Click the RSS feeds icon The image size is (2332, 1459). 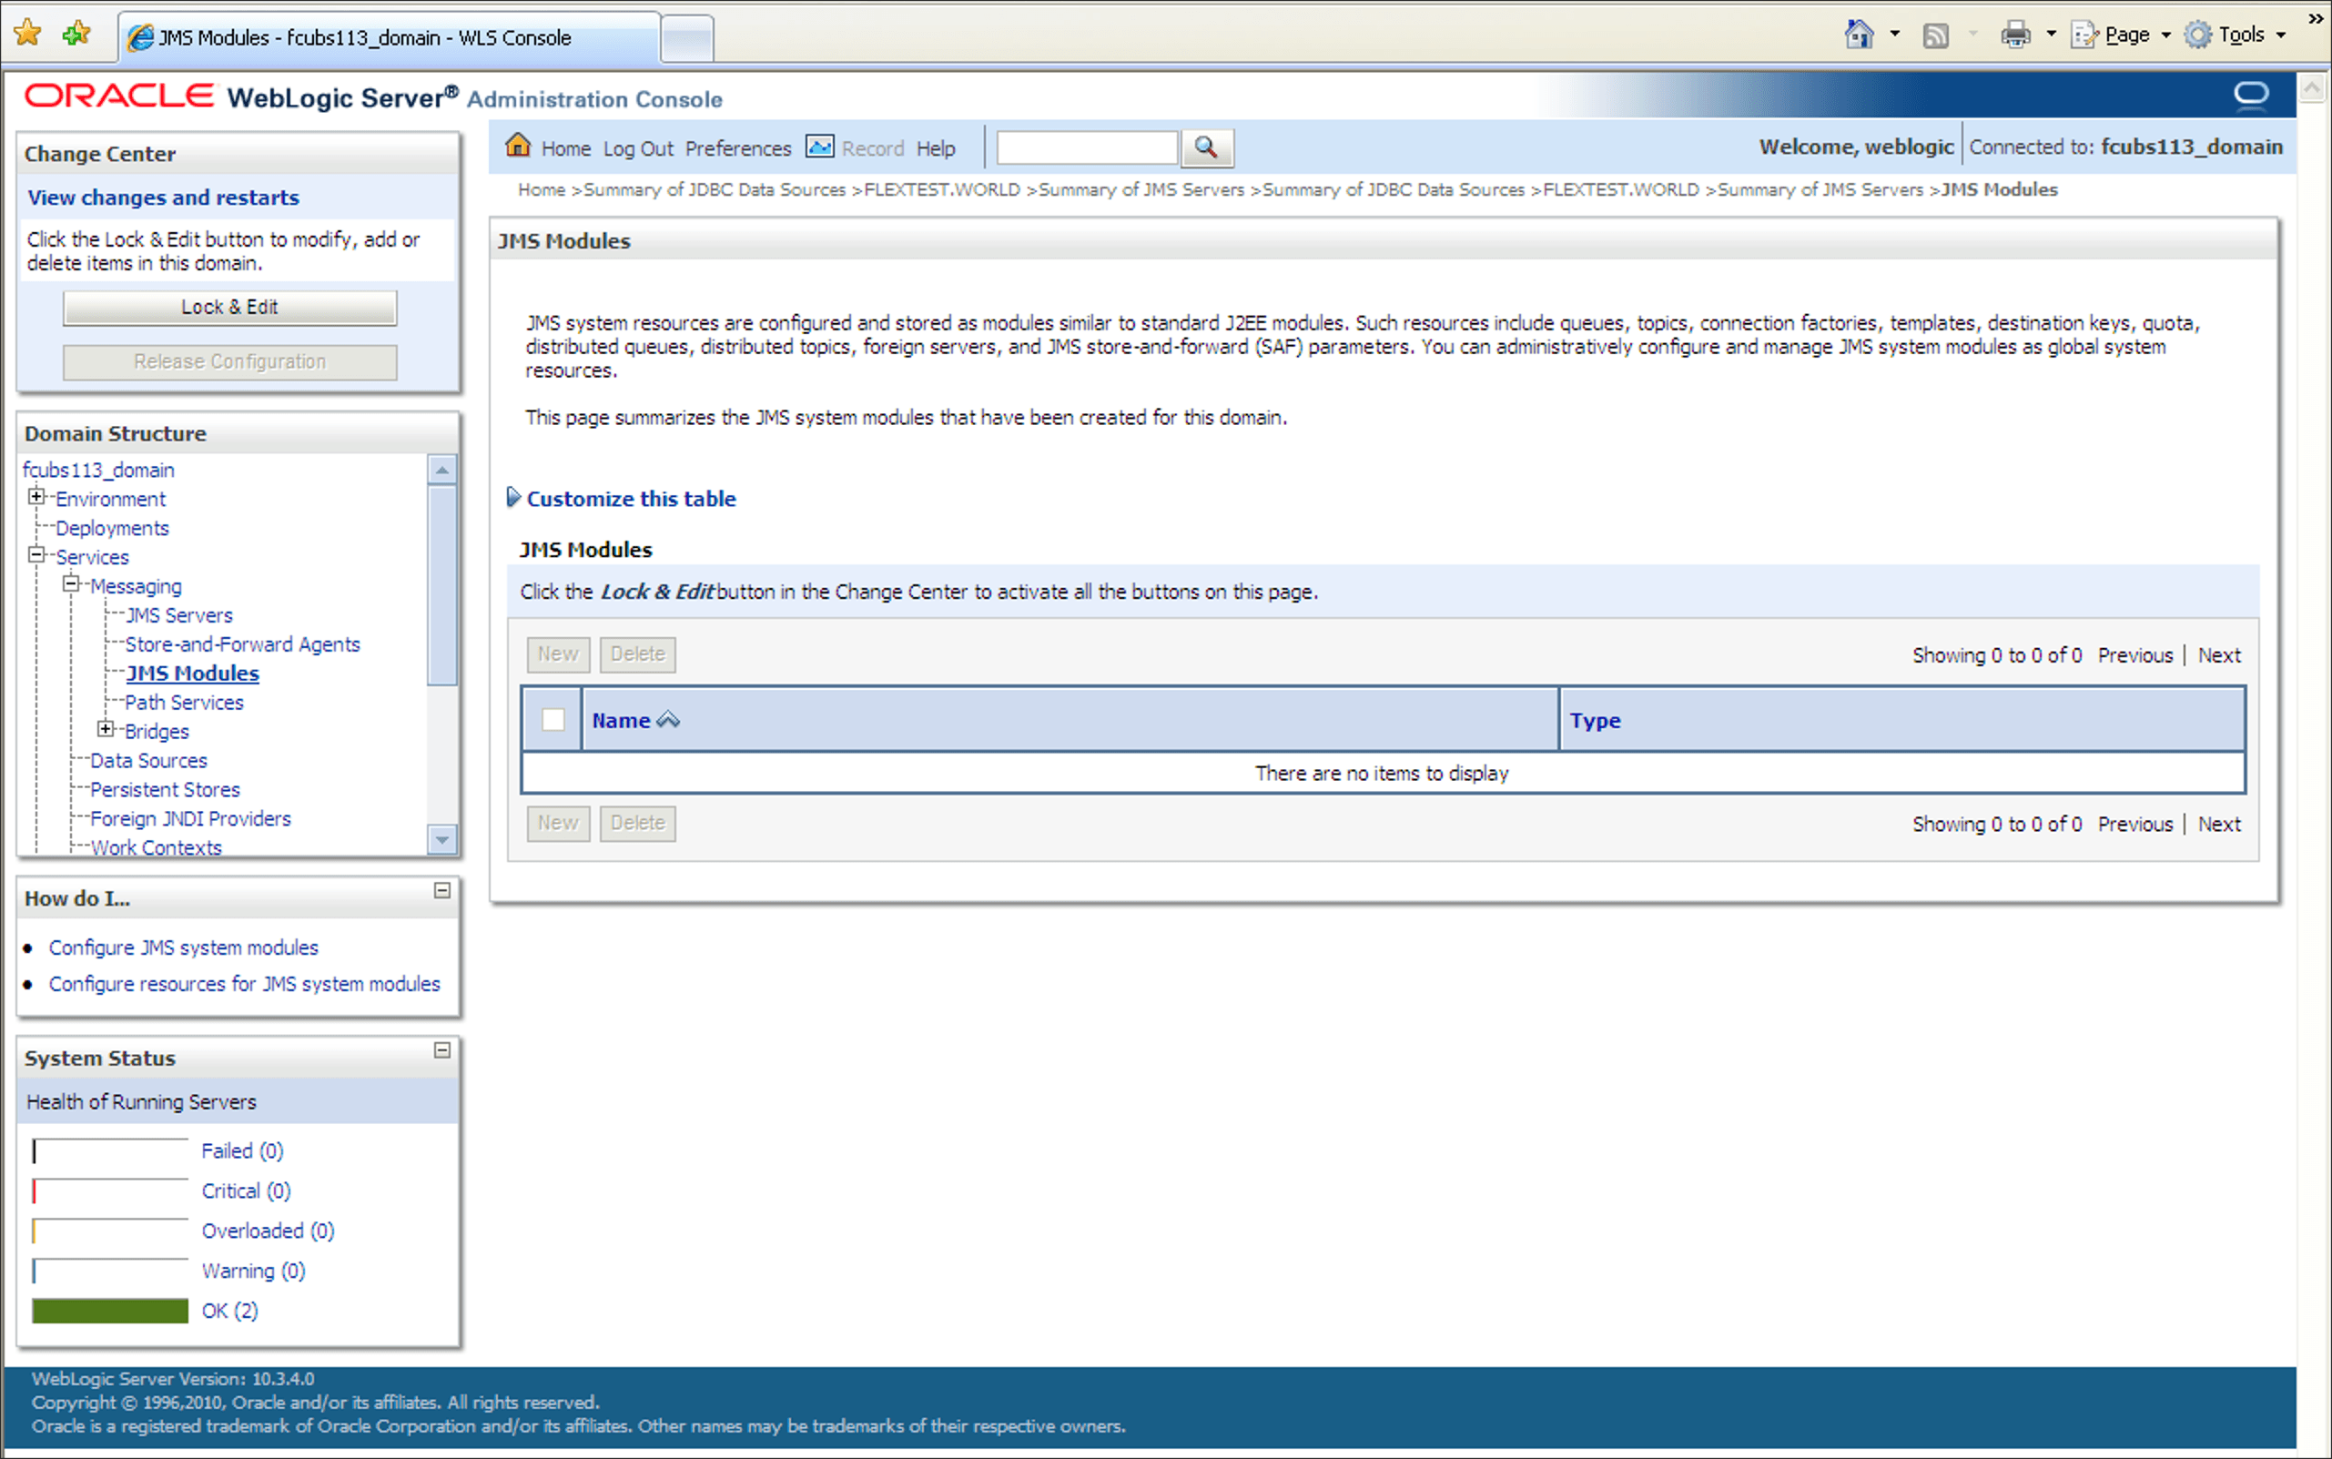click(x=1934, y=35)
